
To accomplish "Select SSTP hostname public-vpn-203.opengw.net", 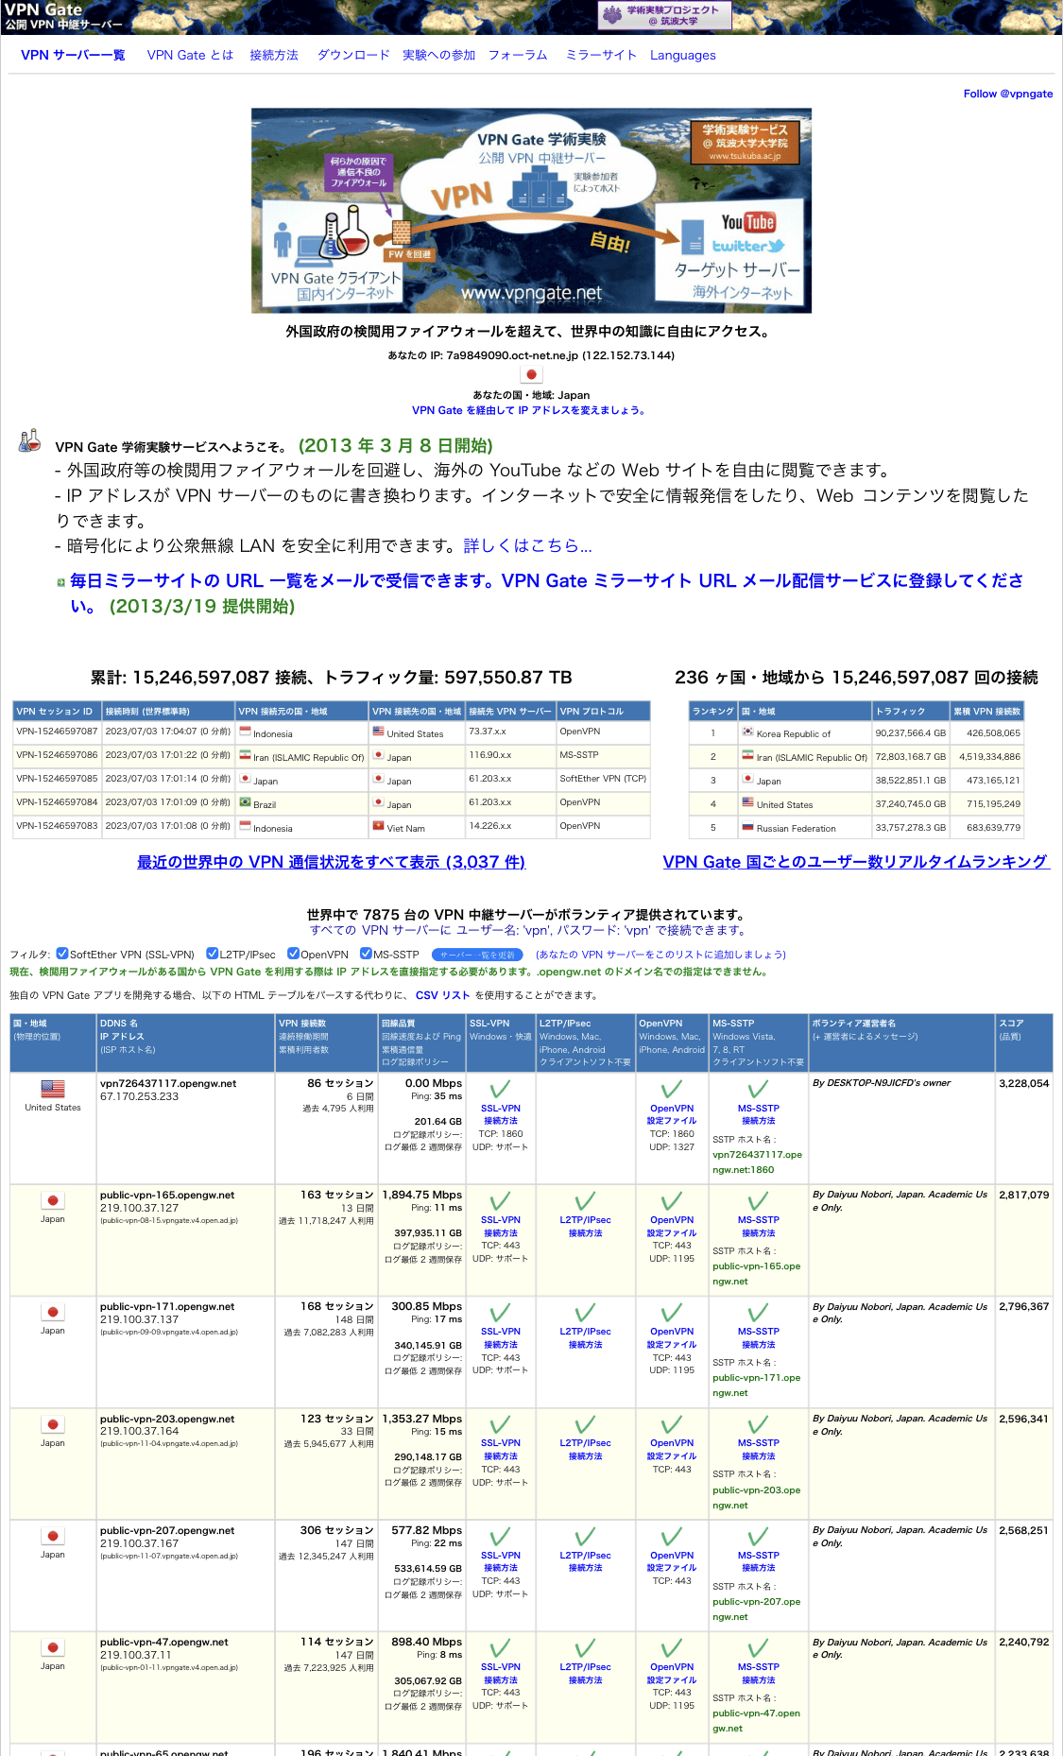I will click(756, 1497).
